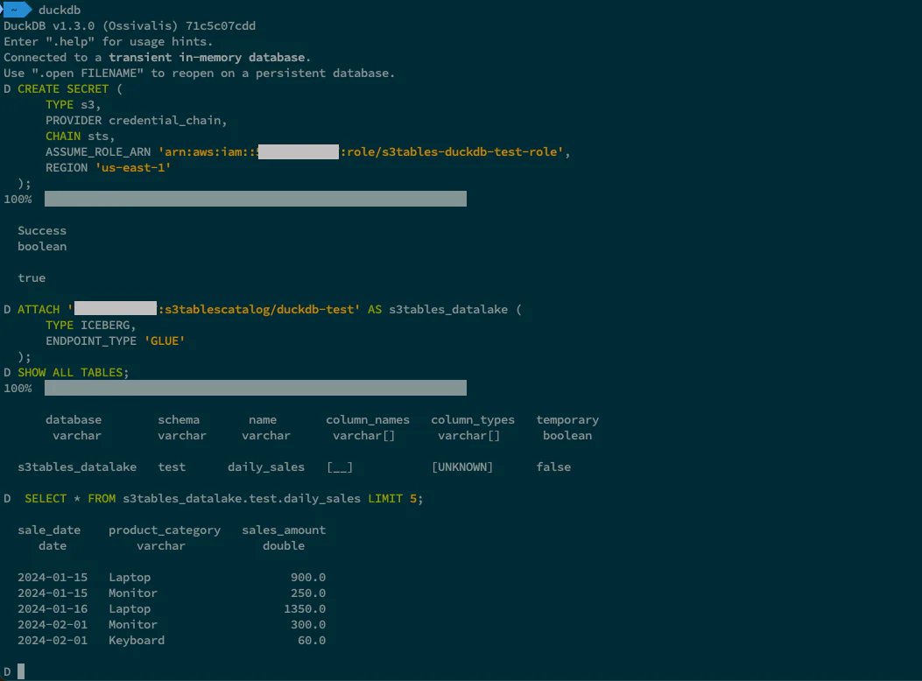Click the 'database' column header
The image size is (922, 681).
74,420
